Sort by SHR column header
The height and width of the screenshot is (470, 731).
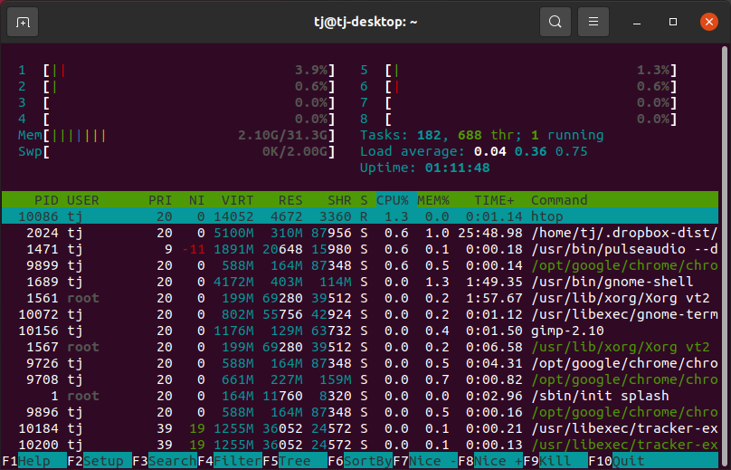(x=339, y=200)
